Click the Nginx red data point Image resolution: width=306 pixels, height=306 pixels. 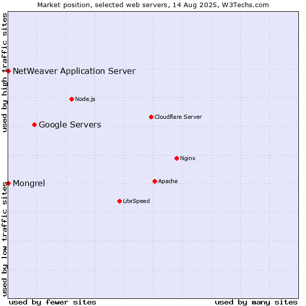176,158
